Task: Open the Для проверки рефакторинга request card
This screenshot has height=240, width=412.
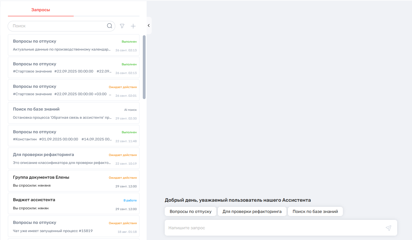Action: (x=74, y=158)
